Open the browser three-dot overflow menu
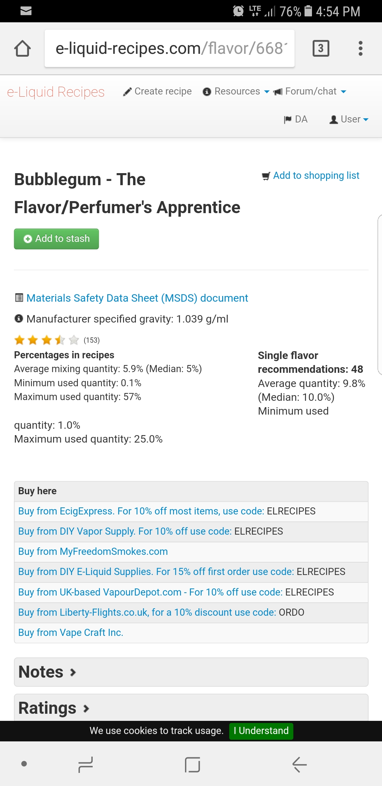The width and height of the screenshot is (382, 786). pos(360,48)
